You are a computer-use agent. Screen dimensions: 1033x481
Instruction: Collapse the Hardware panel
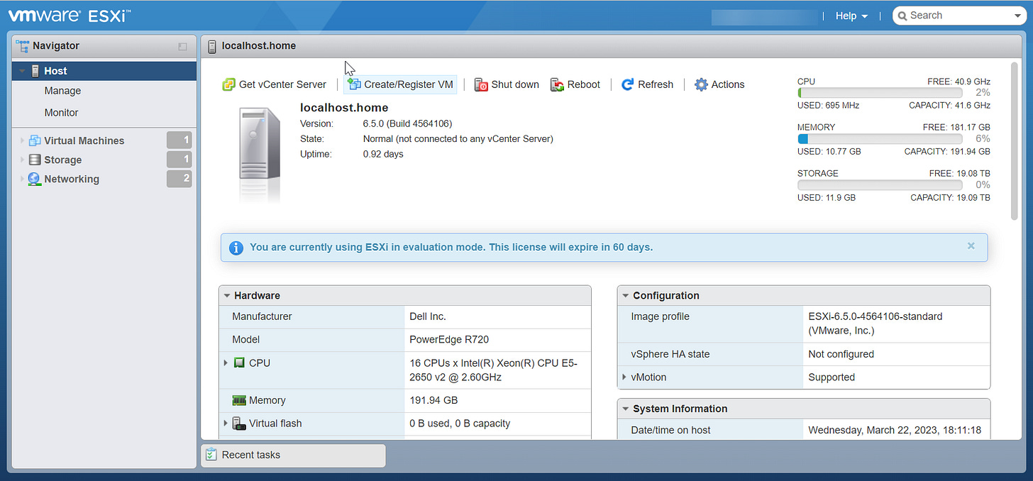(x=227, y=296)
